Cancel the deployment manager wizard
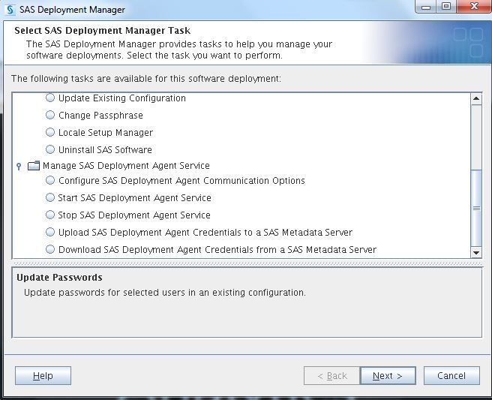The height and width of the screenshot is (400, 492). coord(451,375)
